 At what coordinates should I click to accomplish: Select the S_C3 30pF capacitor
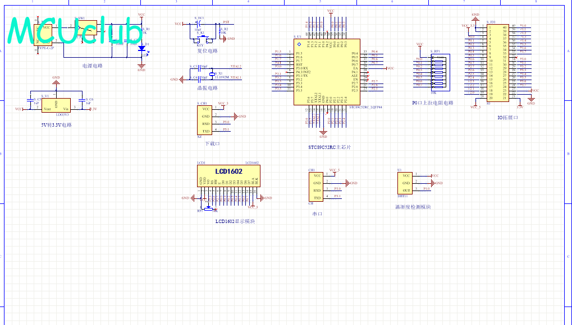tap(199, 67)
